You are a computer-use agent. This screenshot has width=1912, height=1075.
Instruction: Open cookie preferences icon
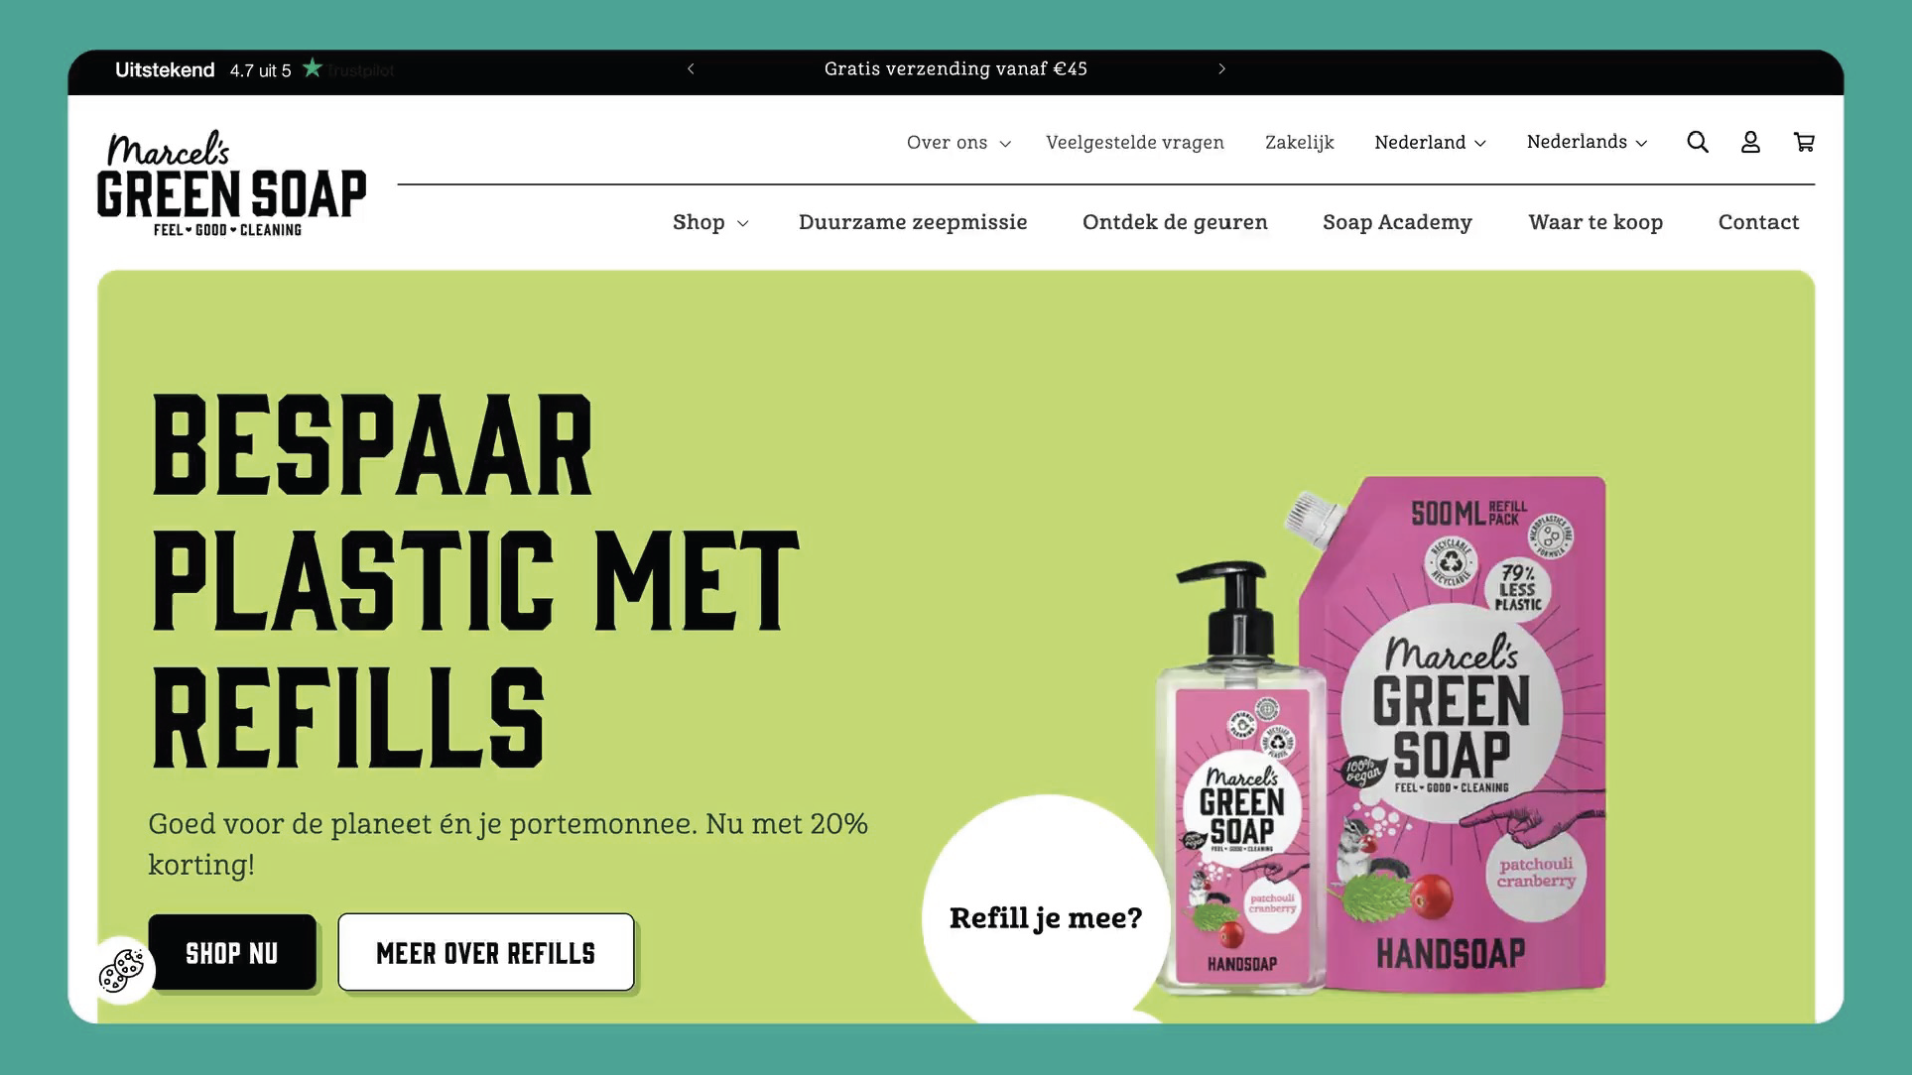tap(121, 970)
